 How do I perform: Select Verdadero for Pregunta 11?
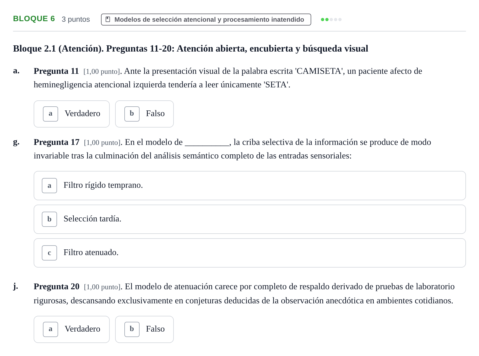pos(72,114)
